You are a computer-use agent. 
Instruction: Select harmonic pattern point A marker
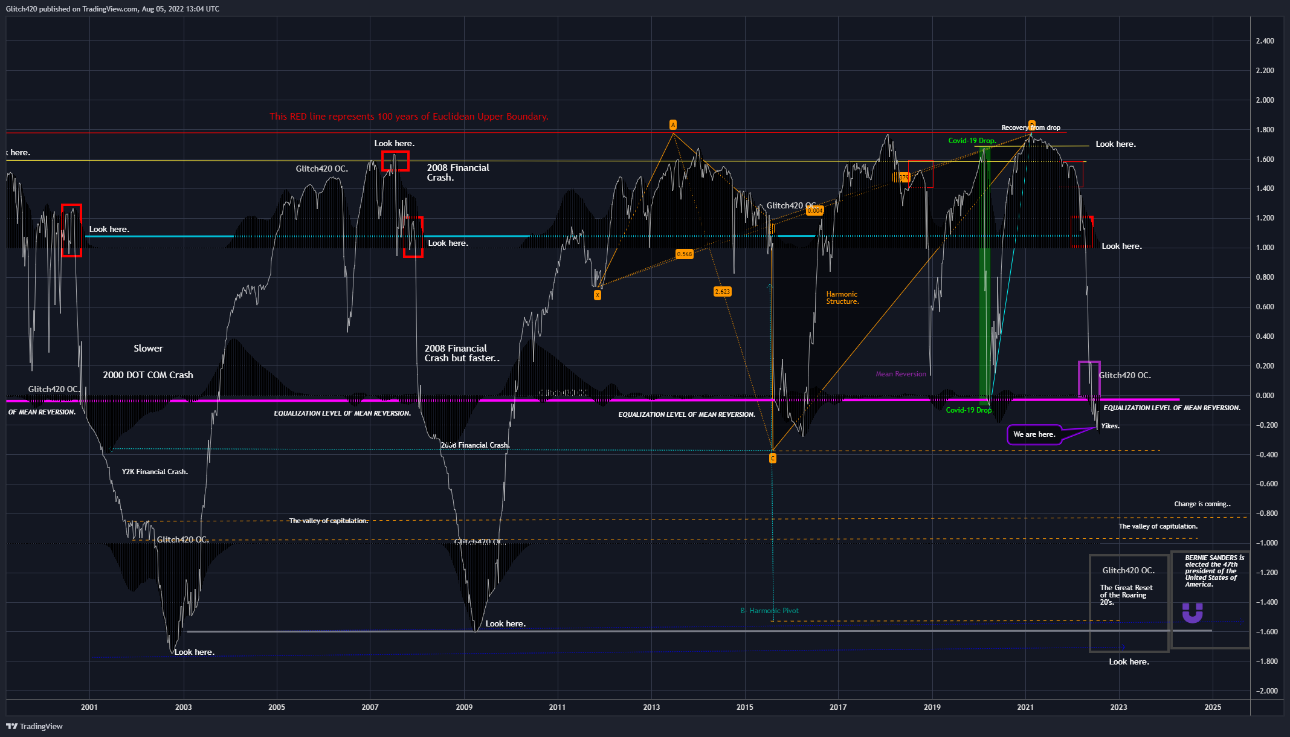point(672,125)
